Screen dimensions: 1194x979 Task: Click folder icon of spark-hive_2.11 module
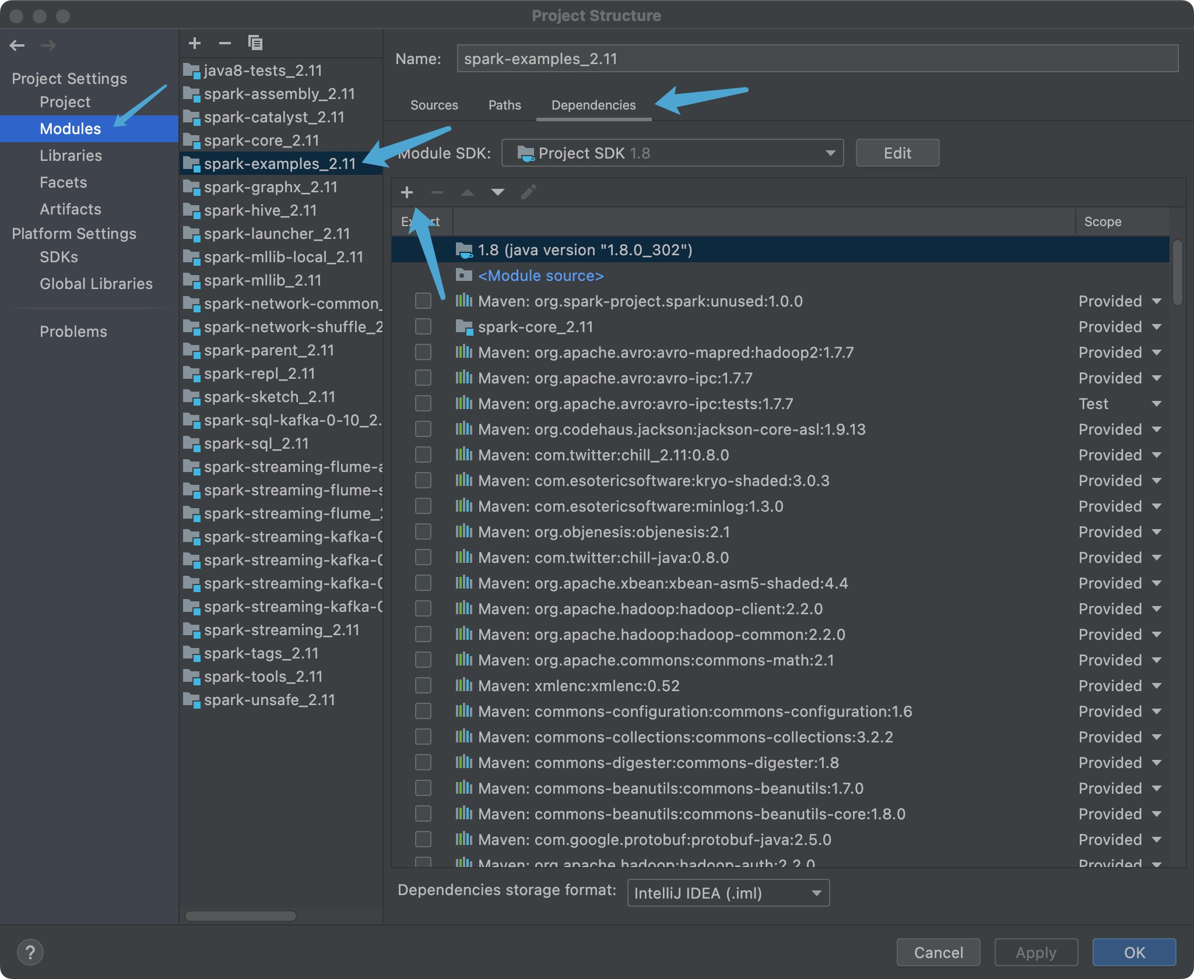(192, 210)
